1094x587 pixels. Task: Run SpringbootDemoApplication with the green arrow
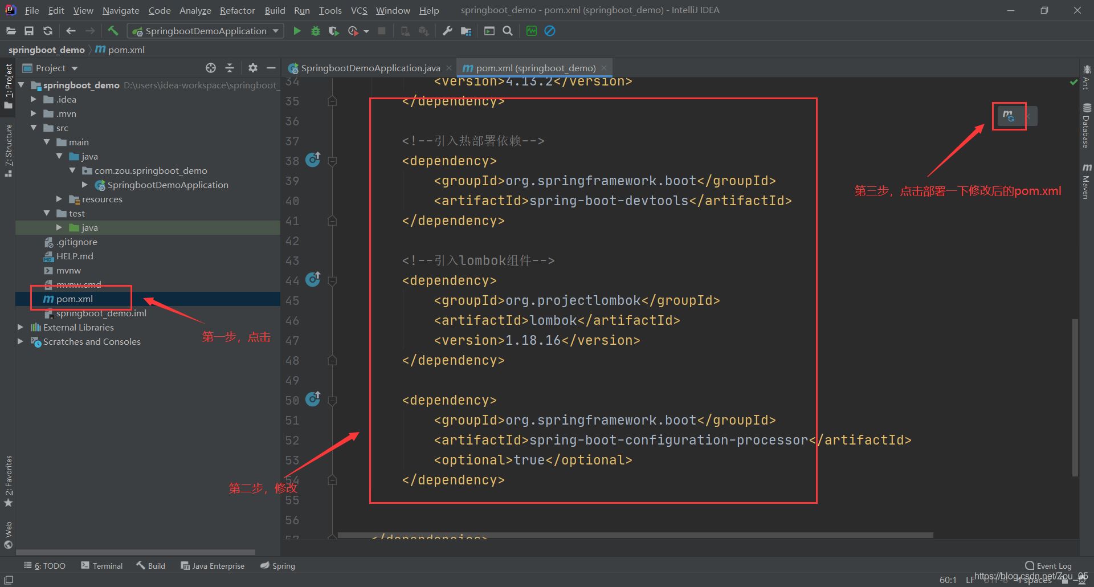click(x=297, y=31)
